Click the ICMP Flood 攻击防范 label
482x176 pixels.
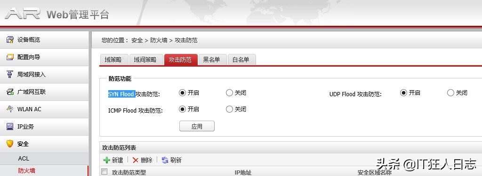tap(136, 111)
